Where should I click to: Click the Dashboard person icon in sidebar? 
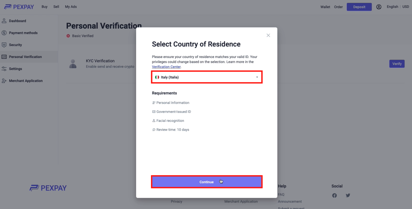click(x=4, y=21)
